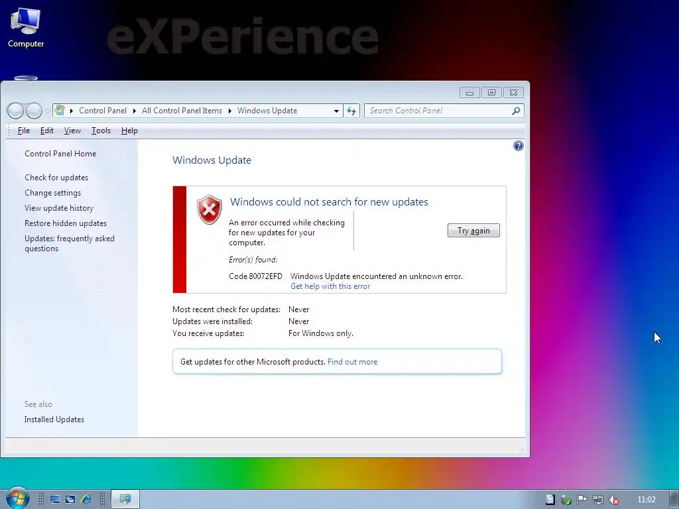Click the muted volume tray icon
Viewport: 679px width, 509px height.
click(x=613, y=500)
